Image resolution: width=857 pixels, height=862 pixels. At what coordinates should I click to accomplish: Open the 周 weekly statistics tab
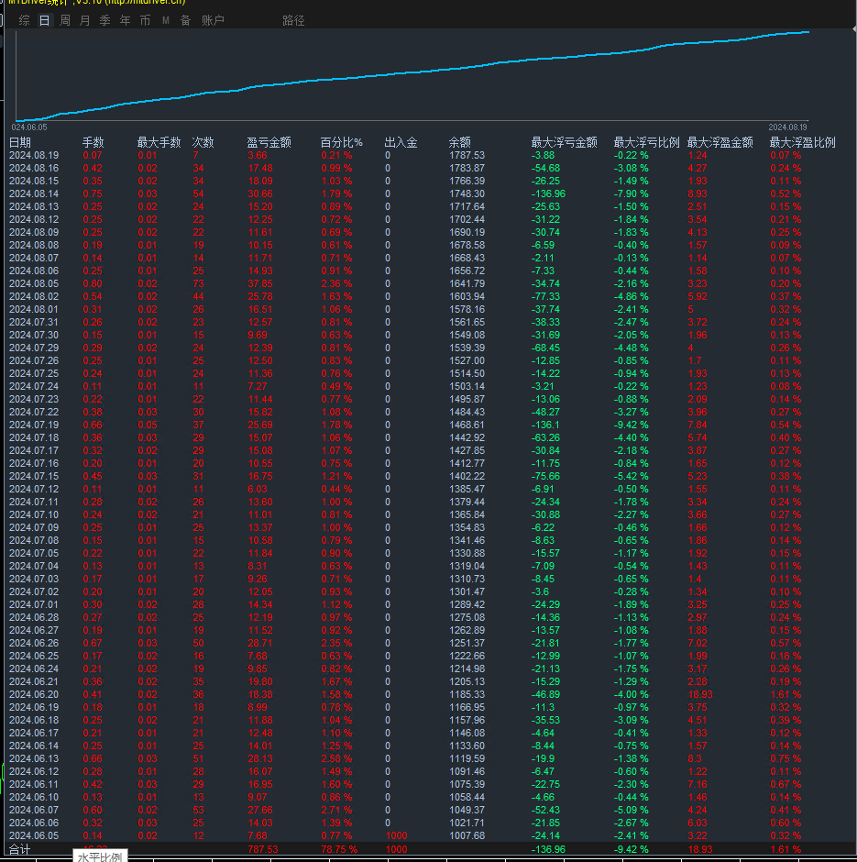pos(65,20)
